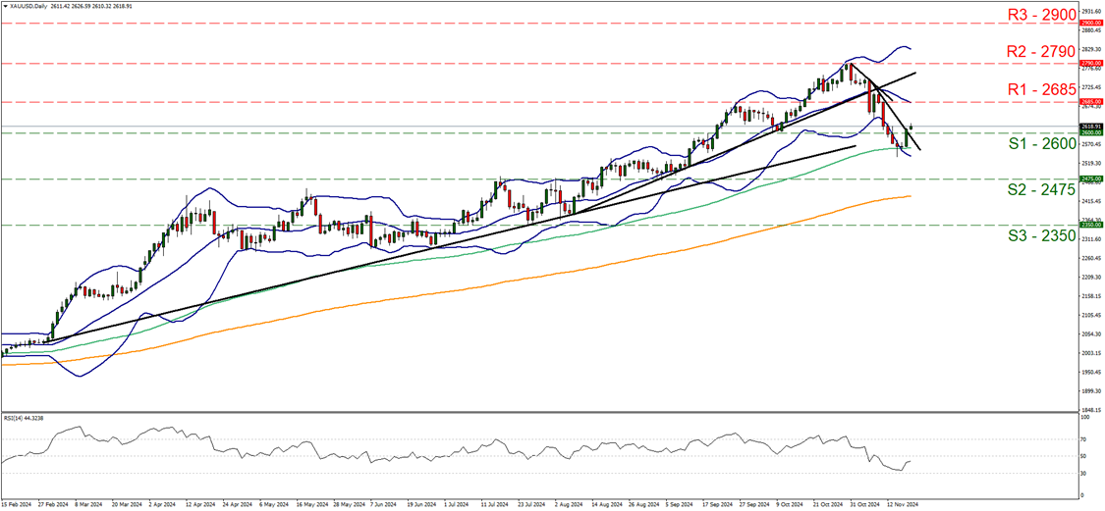Click the green 2475.00 price tag on axis
Screen dimensions: 1105x511
[x=1090, y=179]
